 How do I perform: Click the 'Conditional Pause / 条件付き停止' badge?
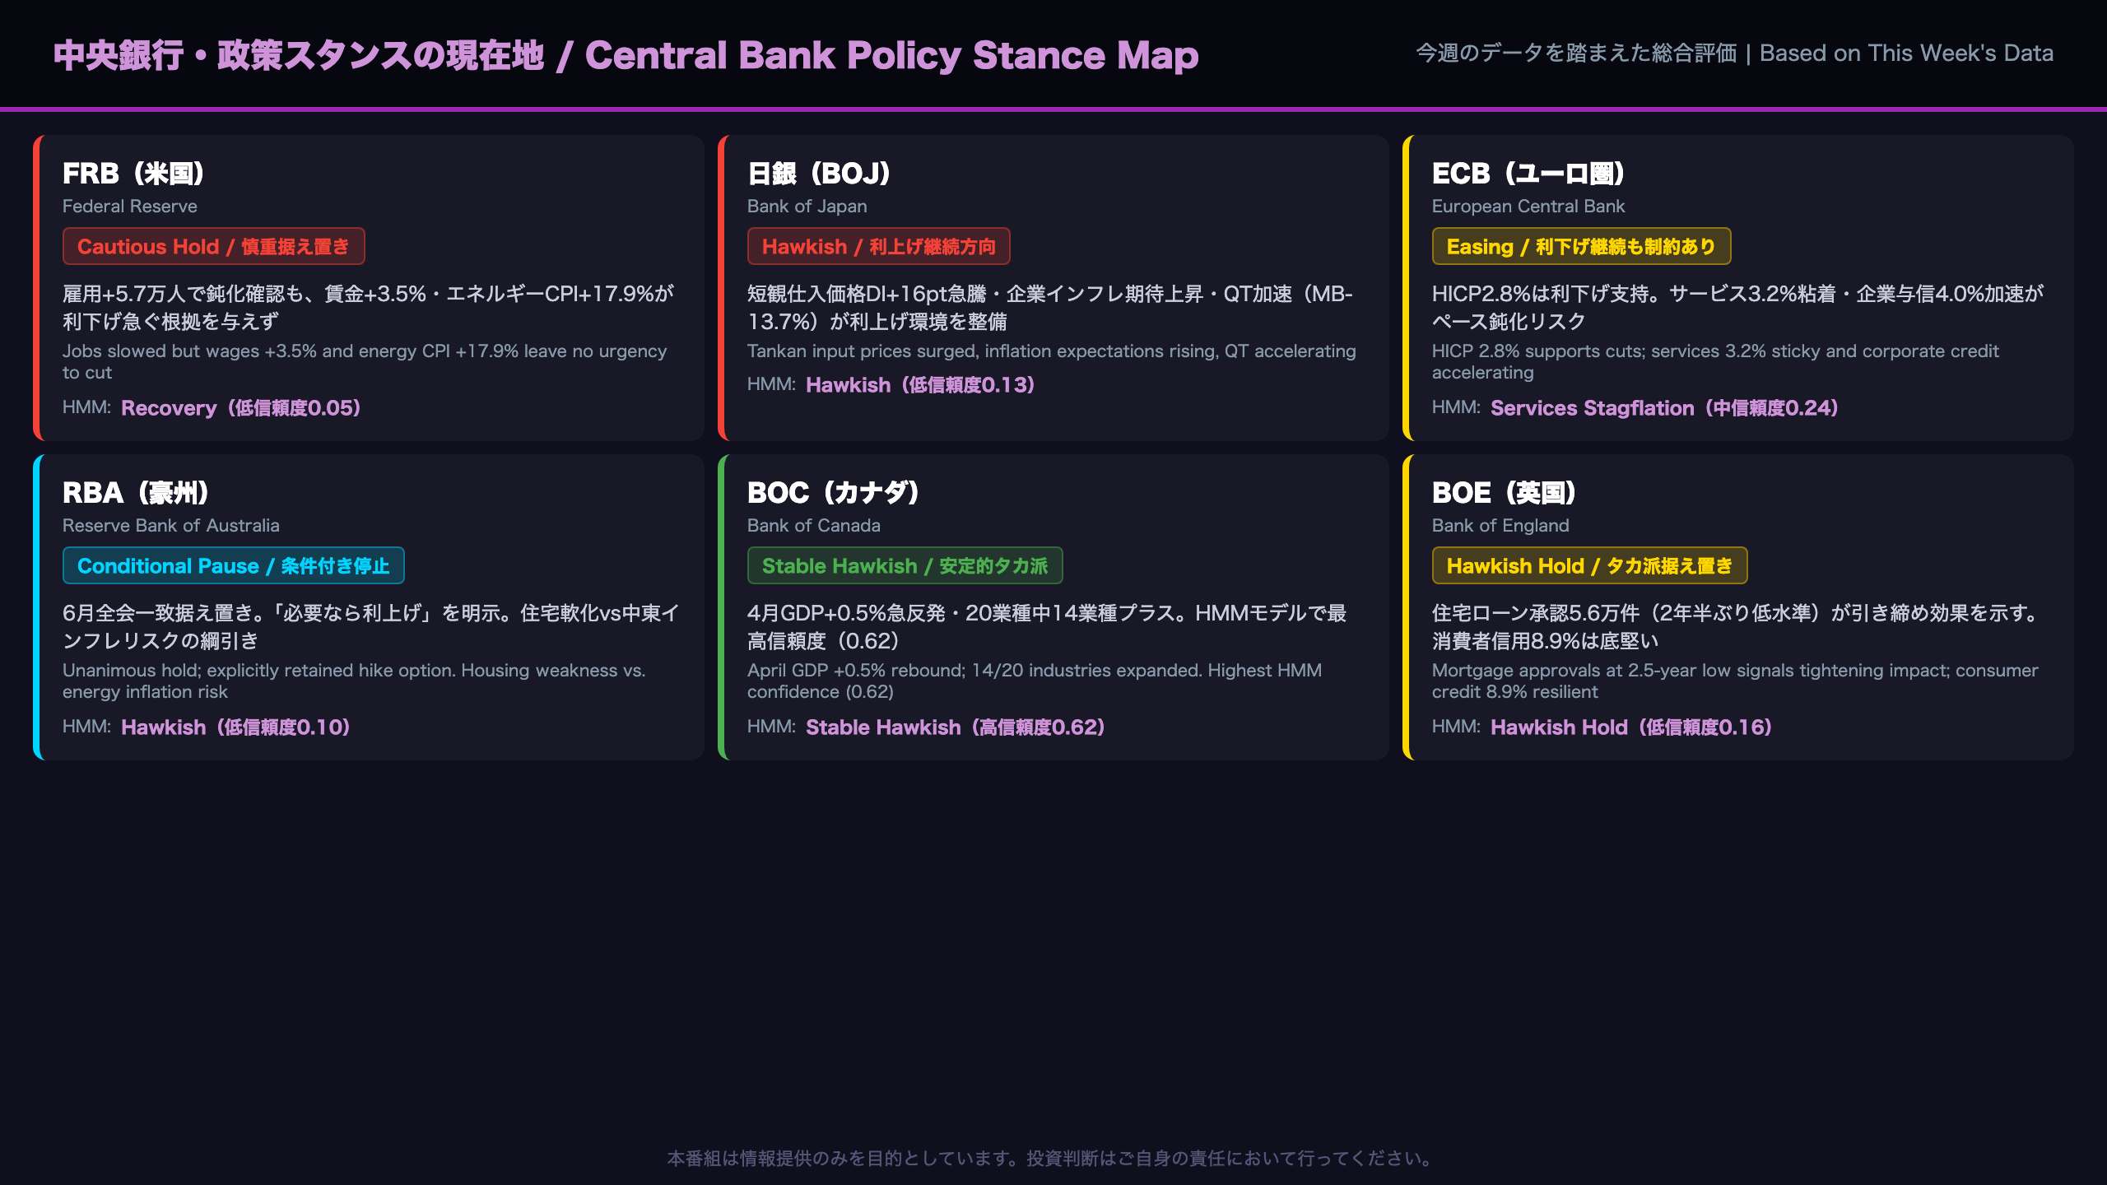pyautogui.click(x=234, y=565)
